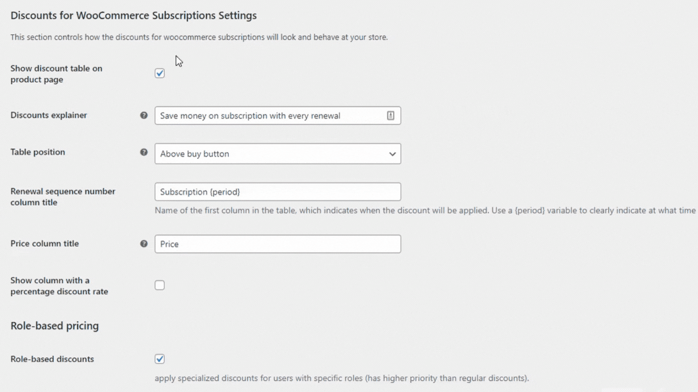698x392 pixels.
Task: Click help icon beside Price column title
Action: pyautogui.click(x=144, y=243)
